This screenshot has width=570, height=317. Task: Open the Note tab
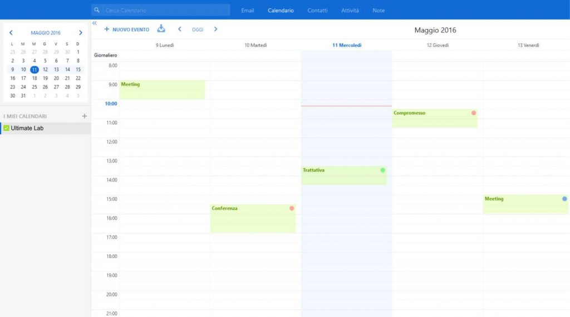click(x=379, y=11)
